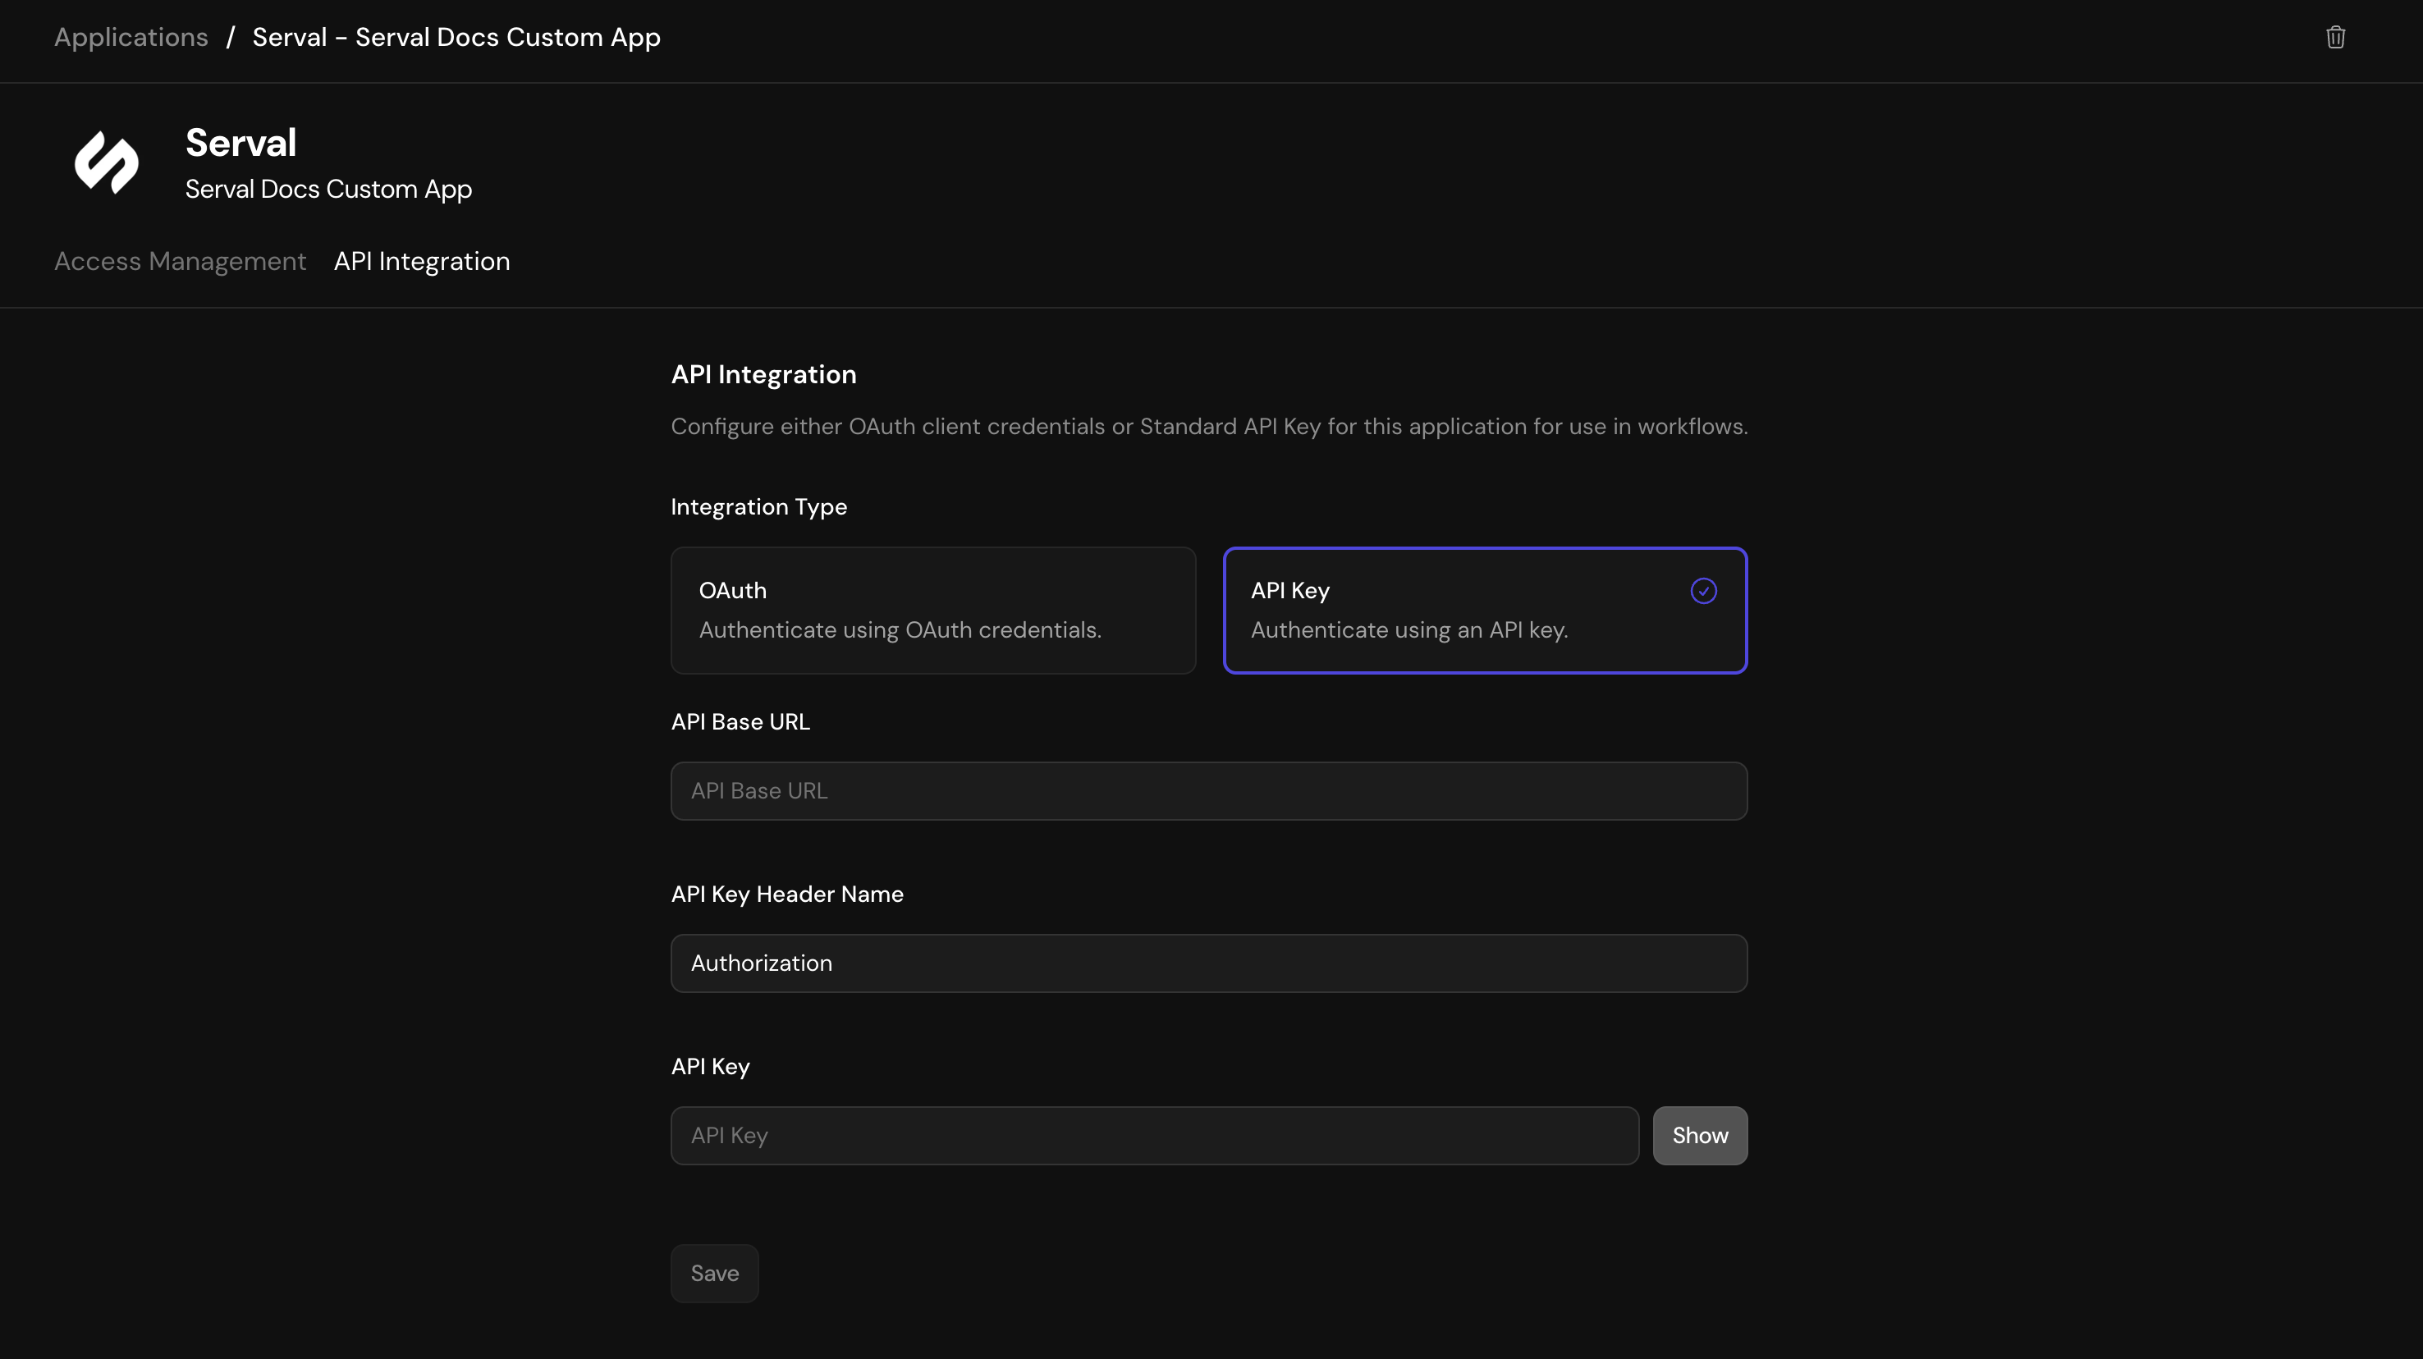The width and height of the screenshot is (2423, 1359).
Task: Enable API Key authentication option
Action: click(x=1484, y=610)
